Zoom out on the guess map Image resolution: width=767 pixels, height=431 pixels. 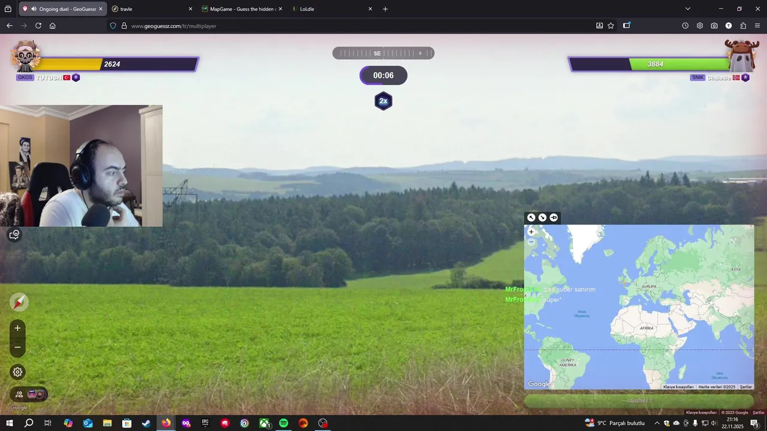(x=531, y=242)
